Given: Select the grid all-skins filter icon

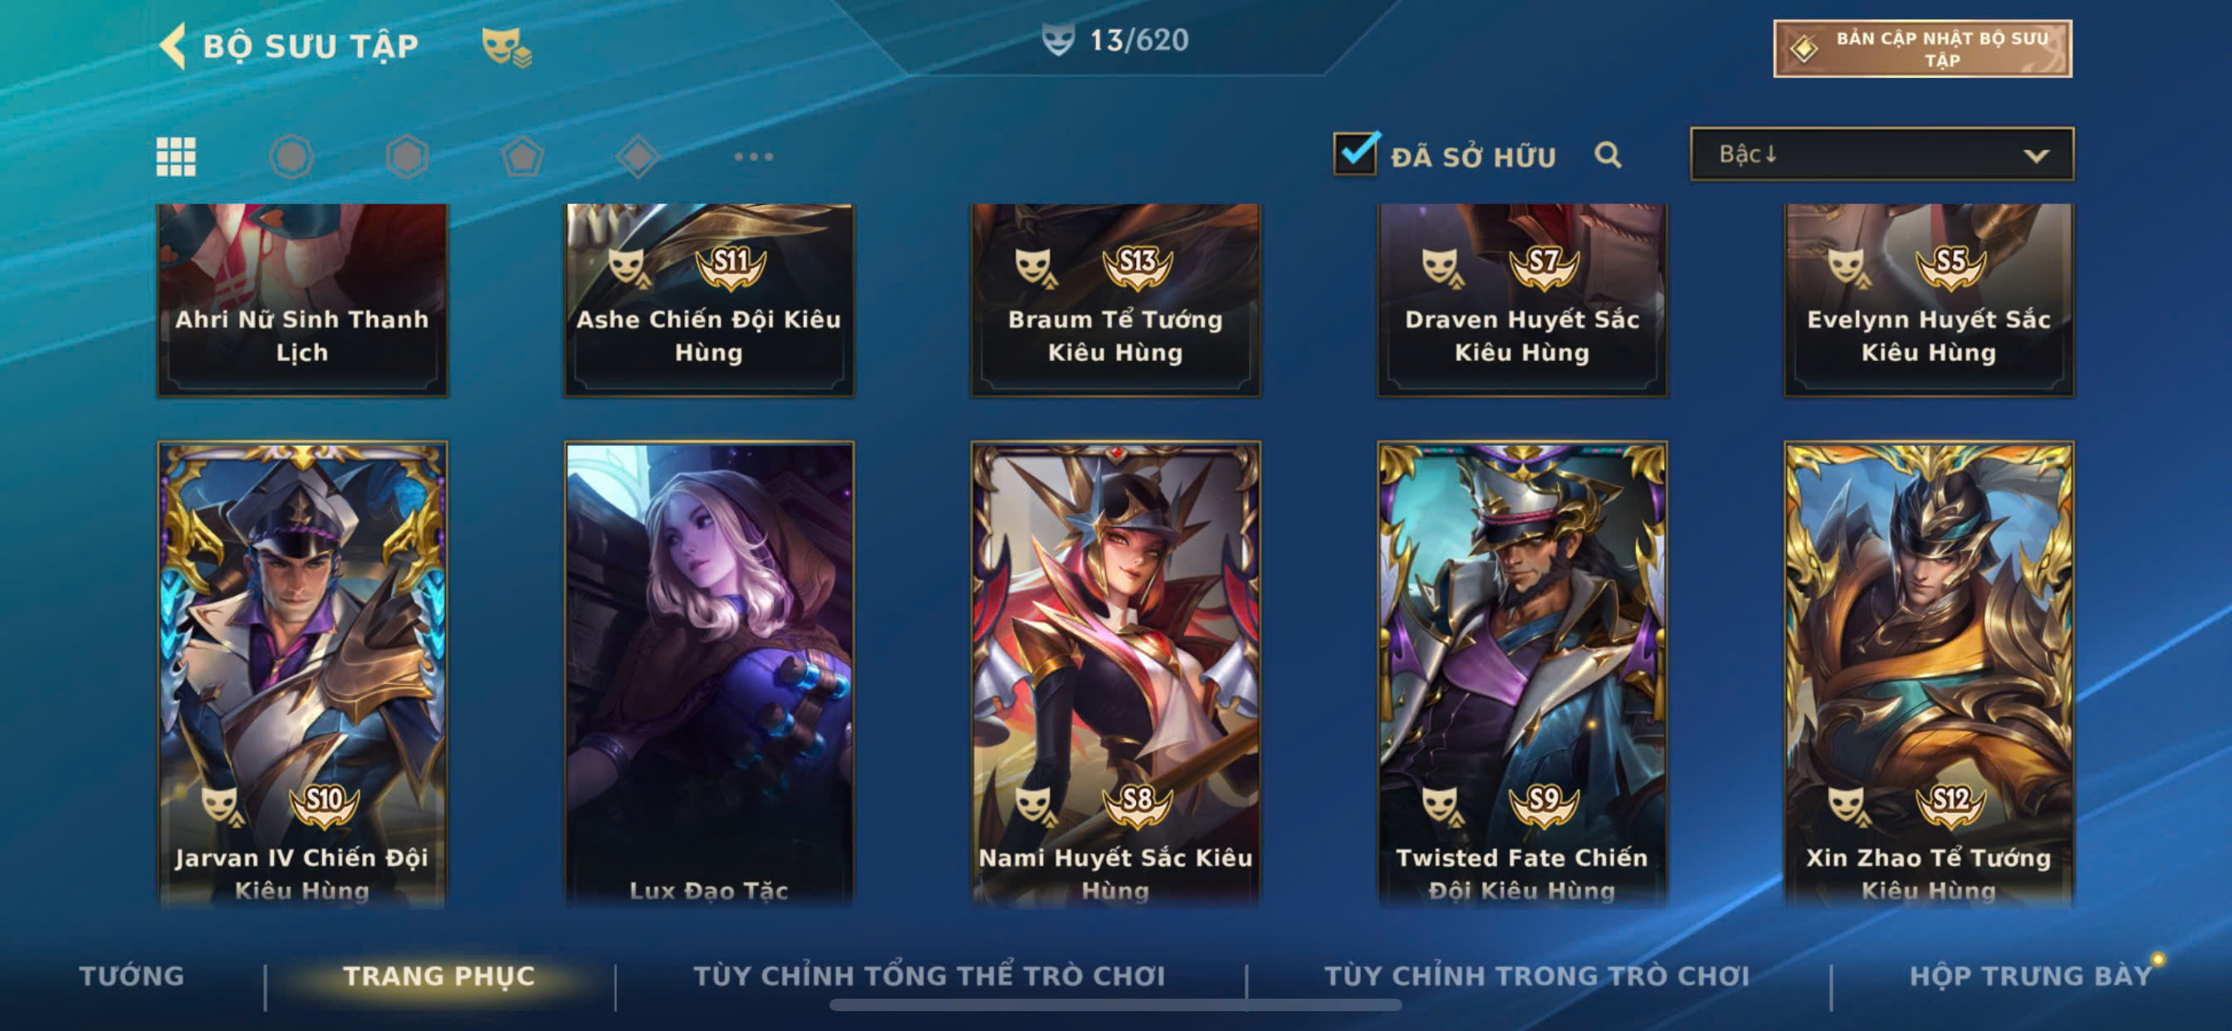Looking at the screenshot, I should tap(176, 157).
